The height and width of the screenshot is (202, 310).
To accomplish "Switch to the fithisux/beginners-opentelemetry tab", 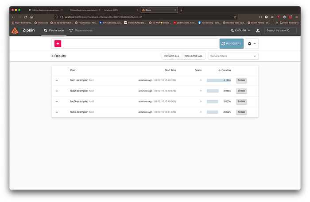I will coord(84,10).
